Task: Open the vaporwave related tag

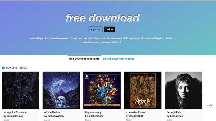Action: [134, 38]
